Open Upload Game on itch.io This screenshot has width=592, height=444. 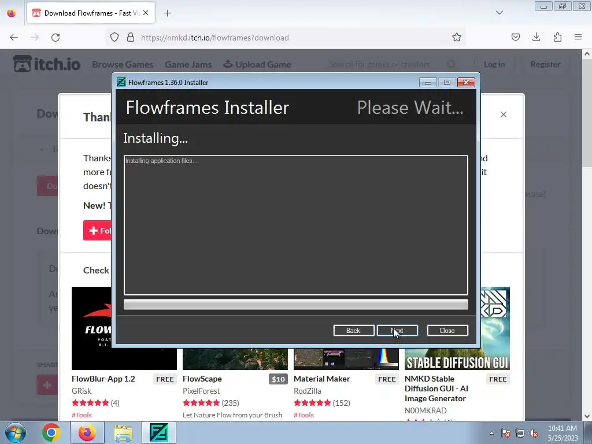(257, 65)
